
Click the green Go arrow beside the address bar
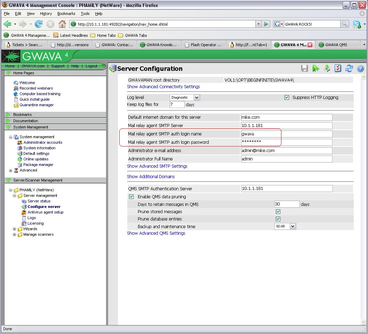tap(266, 24)
